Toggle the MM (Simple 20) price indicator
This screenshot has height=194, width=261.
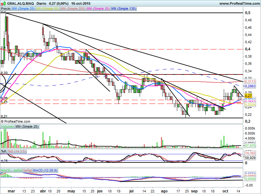tap(24, 9)
